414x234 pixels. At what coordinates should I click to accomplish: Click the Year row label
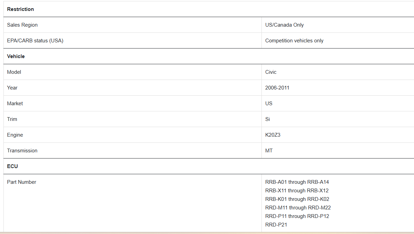(x=12, y=88)
